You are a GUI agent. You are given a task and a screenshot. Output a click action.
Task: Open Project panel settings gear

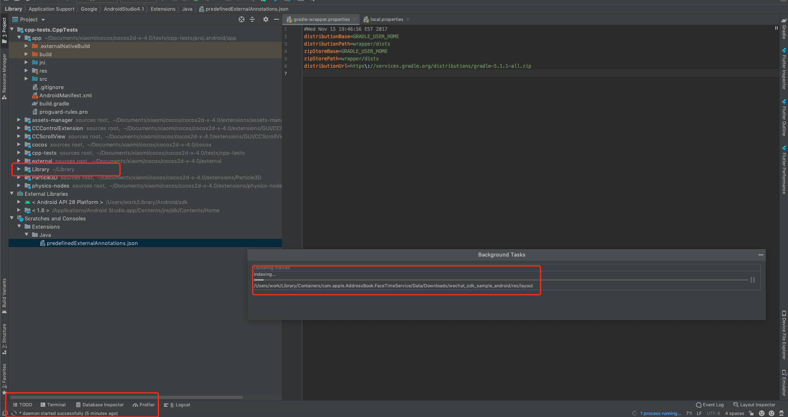pos(266,19)
